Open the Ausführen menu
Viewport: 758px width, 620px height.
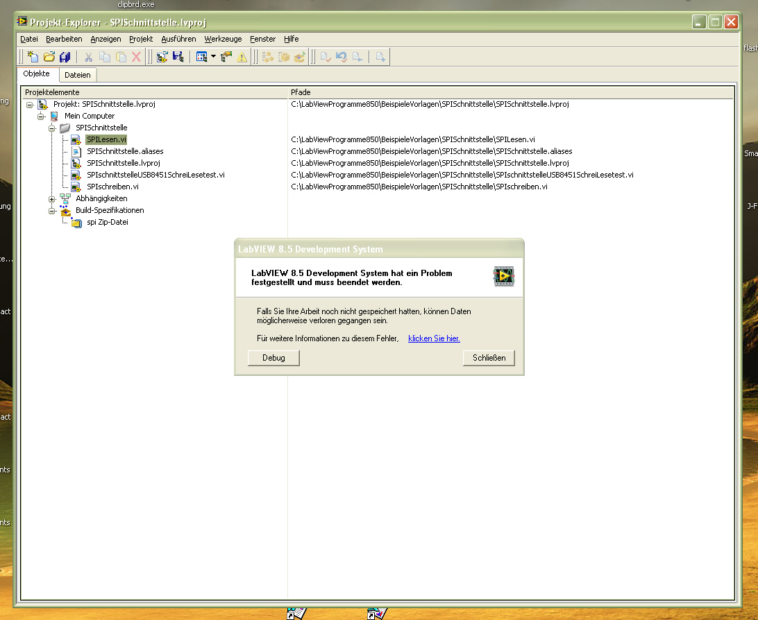178,39
